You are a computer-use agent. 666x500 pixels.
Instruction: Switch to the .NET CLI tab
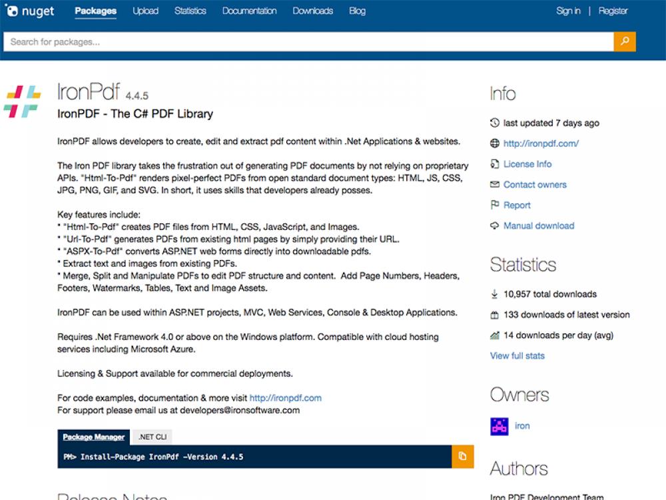153,437
